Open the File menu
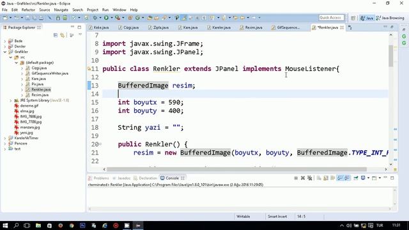The width and height of the screenshot is (409, 230). pos(4,10)
